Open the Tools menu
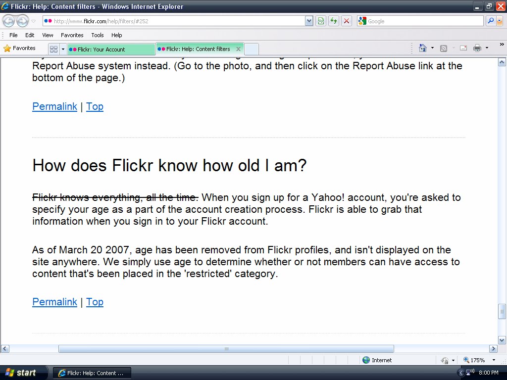The width and height of the screenshot is (507, 380). point(98,35)
